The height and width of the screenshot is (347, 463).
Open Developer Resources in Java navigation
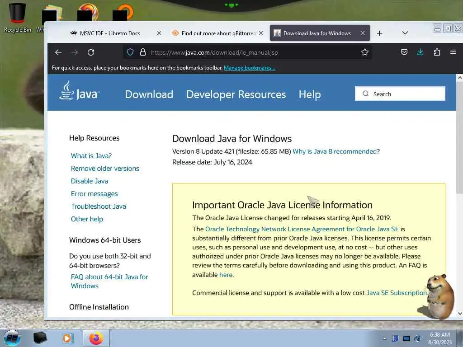(x=236, y=94)
